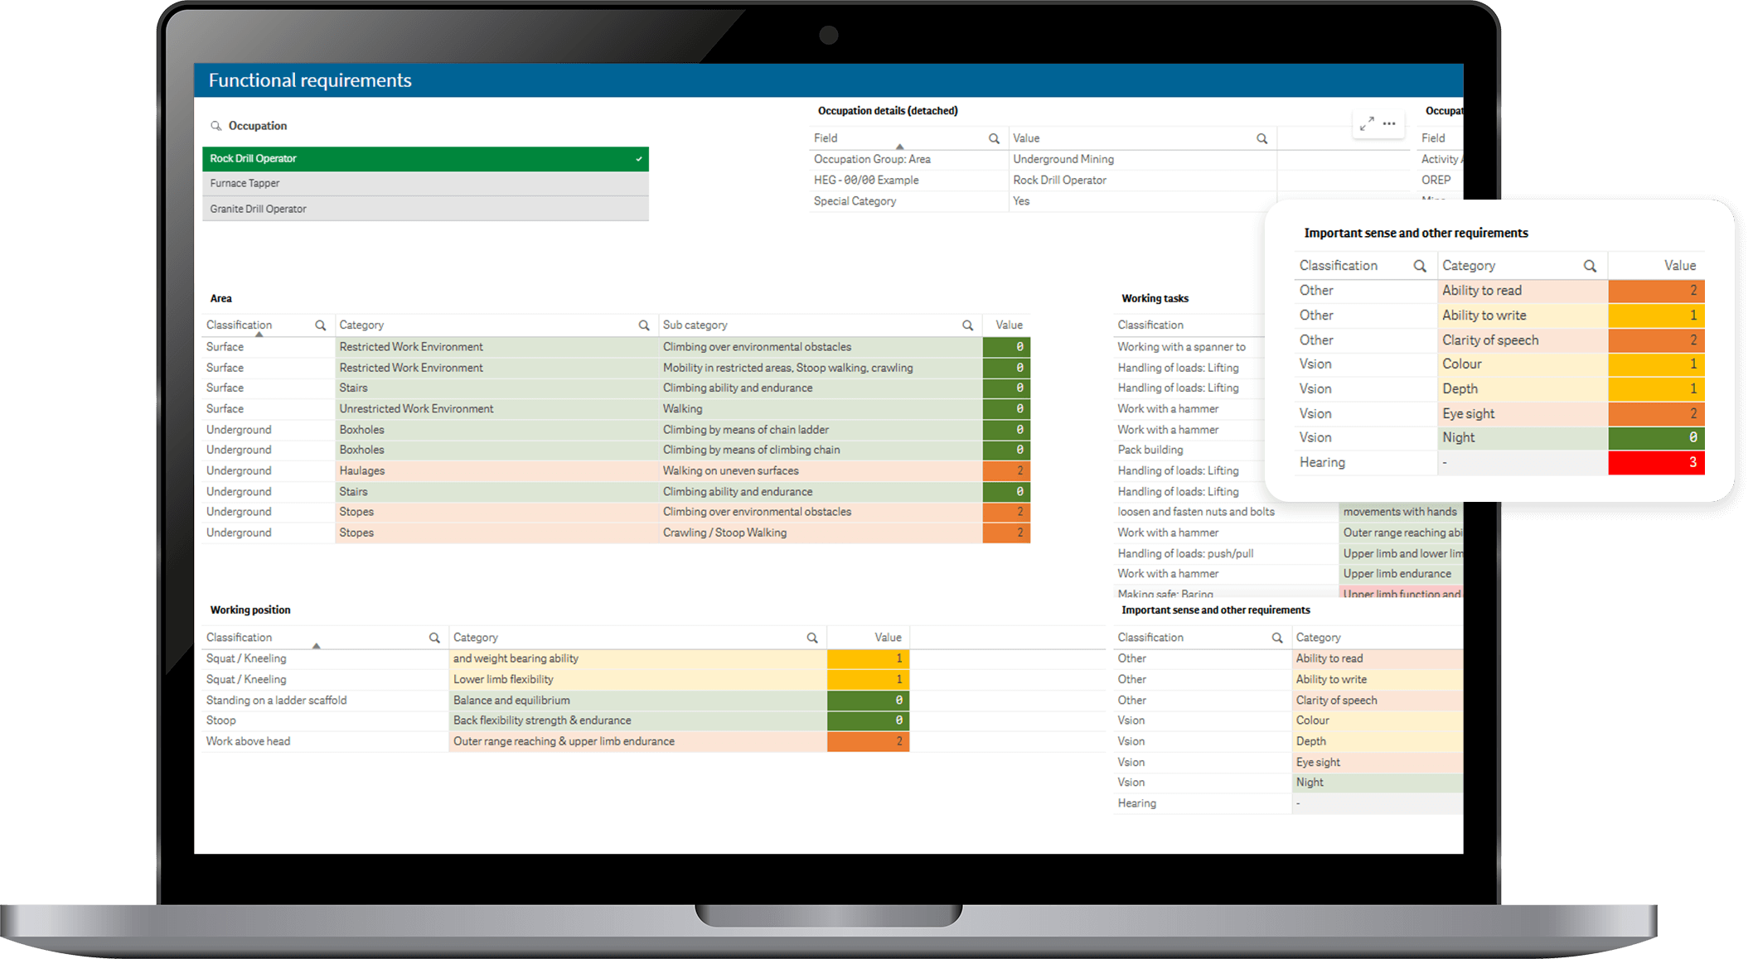Open the three-dots menu on Occupation details

tap(1389, 123)
